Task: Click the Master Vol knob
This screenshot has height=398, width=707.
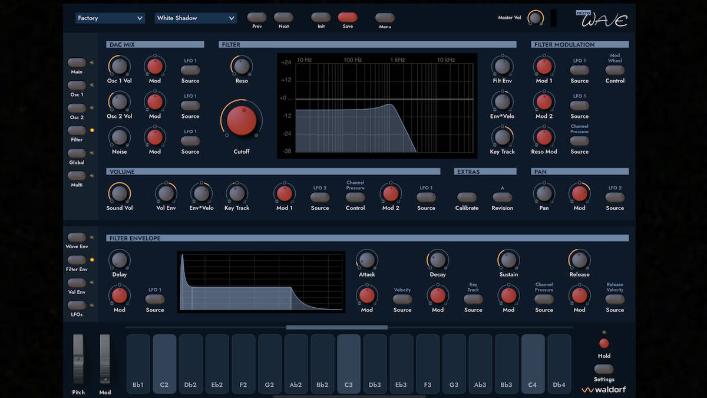Action: 535,18
